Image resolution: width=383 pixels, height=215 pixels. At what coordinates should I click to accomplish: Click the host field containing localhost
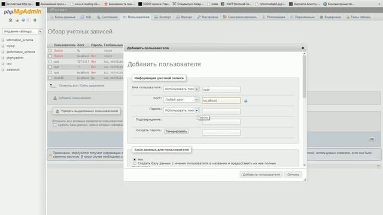[221, 100]
